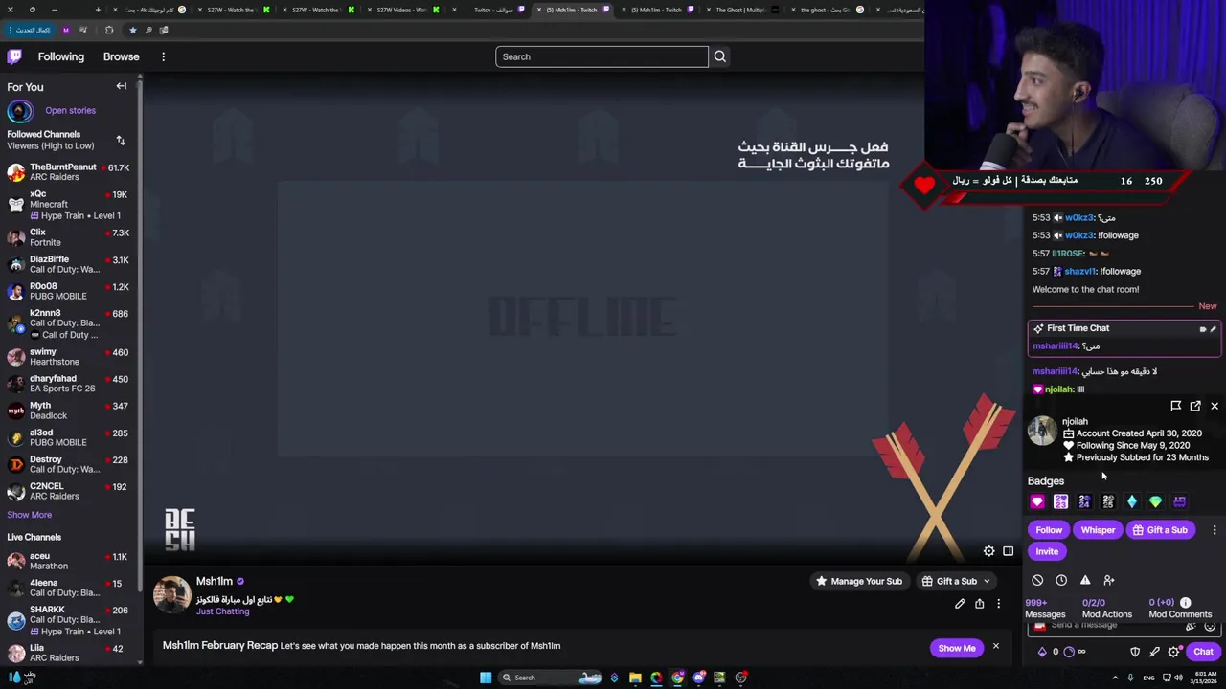Change followed channels sort order
This screenshot has height=689, width=1226.
click(x=121, y=141)
